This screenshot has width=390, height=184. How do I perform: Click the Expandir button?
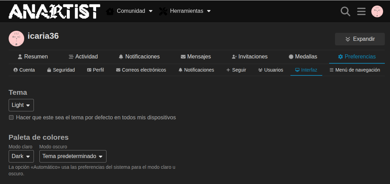point(360,39)
